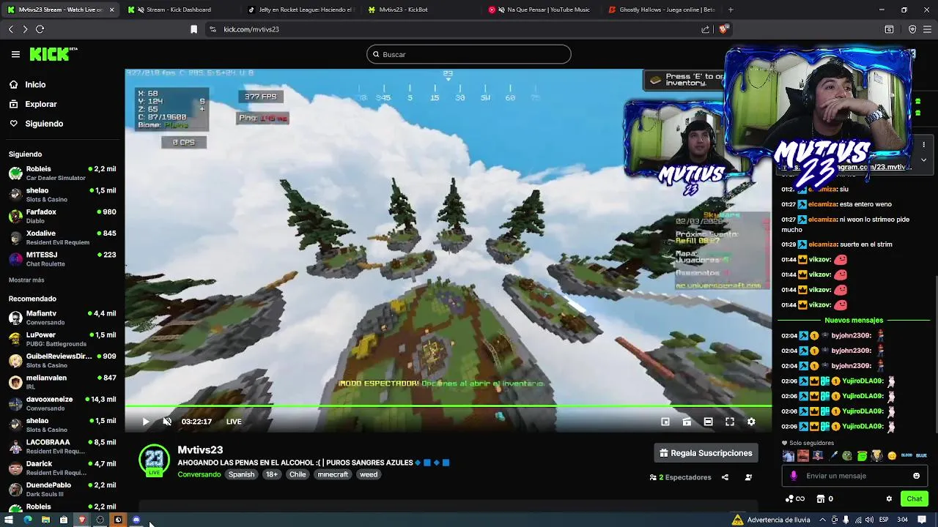Type in Enviar un mensaje chat field
The height and width of the screenshot is (527, 938).
pyautogui.click(x=854, y=476)
